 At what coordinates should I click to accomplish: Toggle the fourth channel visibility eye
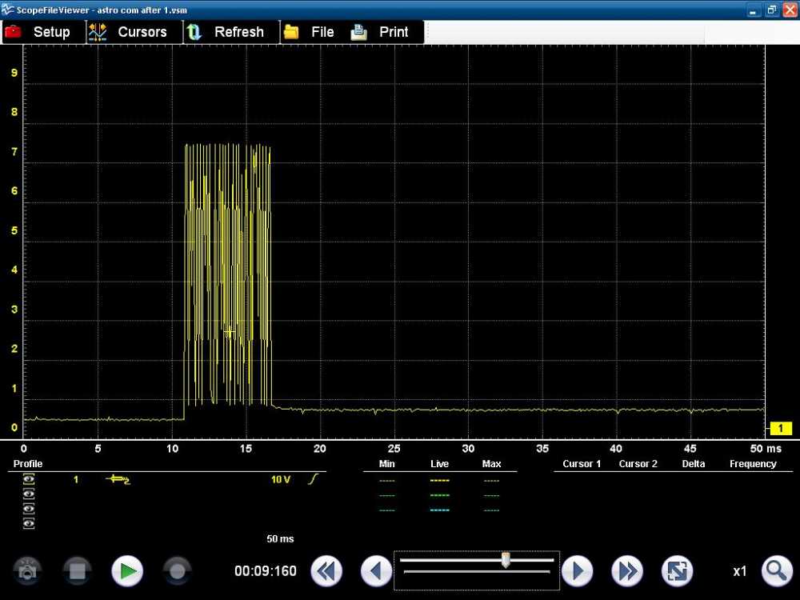(x=29, y=523)
